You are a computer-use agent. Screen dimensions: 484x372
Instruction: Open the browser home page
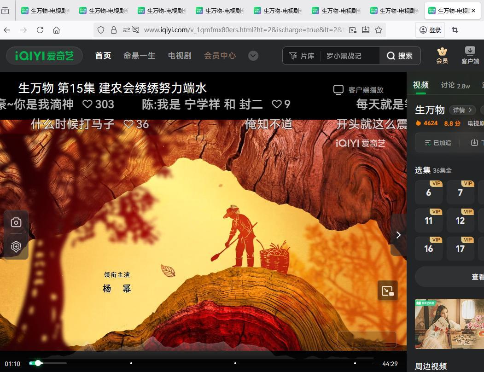57,30
